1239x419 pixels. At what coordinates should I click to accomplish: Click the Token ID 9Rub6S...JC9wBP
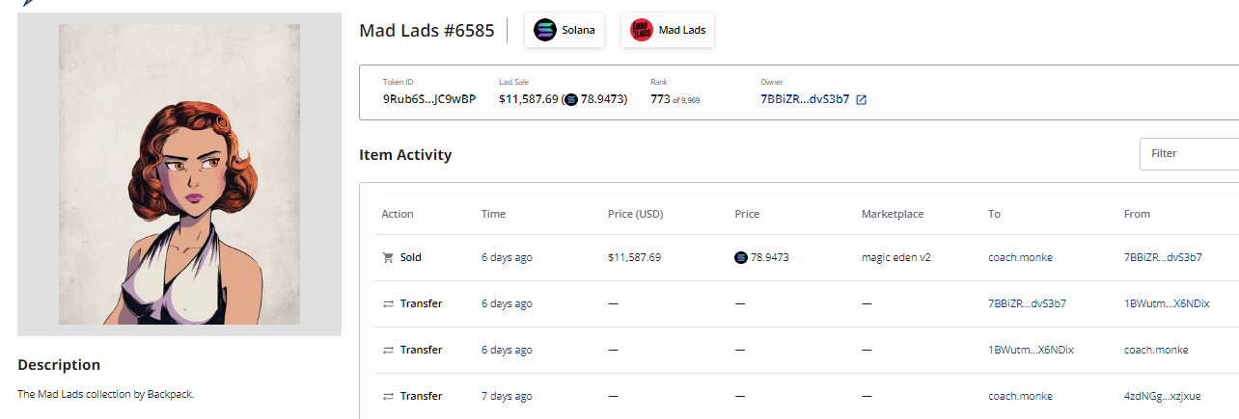[429, 99]
